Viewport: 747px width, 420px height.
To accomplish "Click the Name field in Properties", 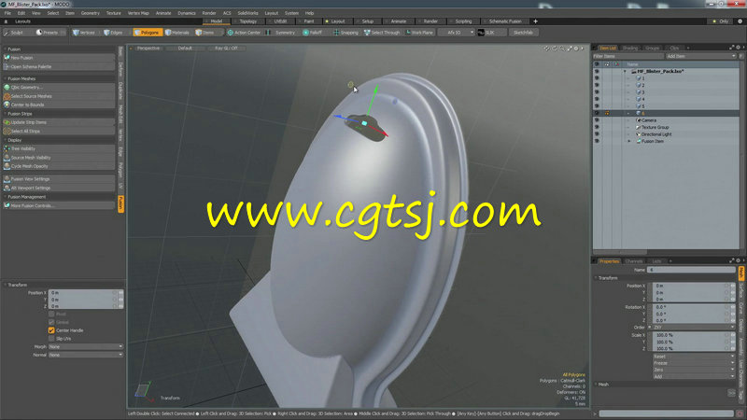I will point(691,270).
